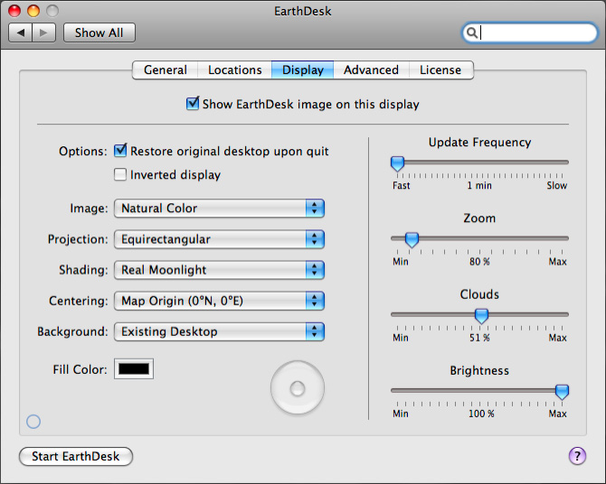Image resolution: width=606 pixels, height=484 pixels.
Task: Click the Show All button
Action: (99, 33)
